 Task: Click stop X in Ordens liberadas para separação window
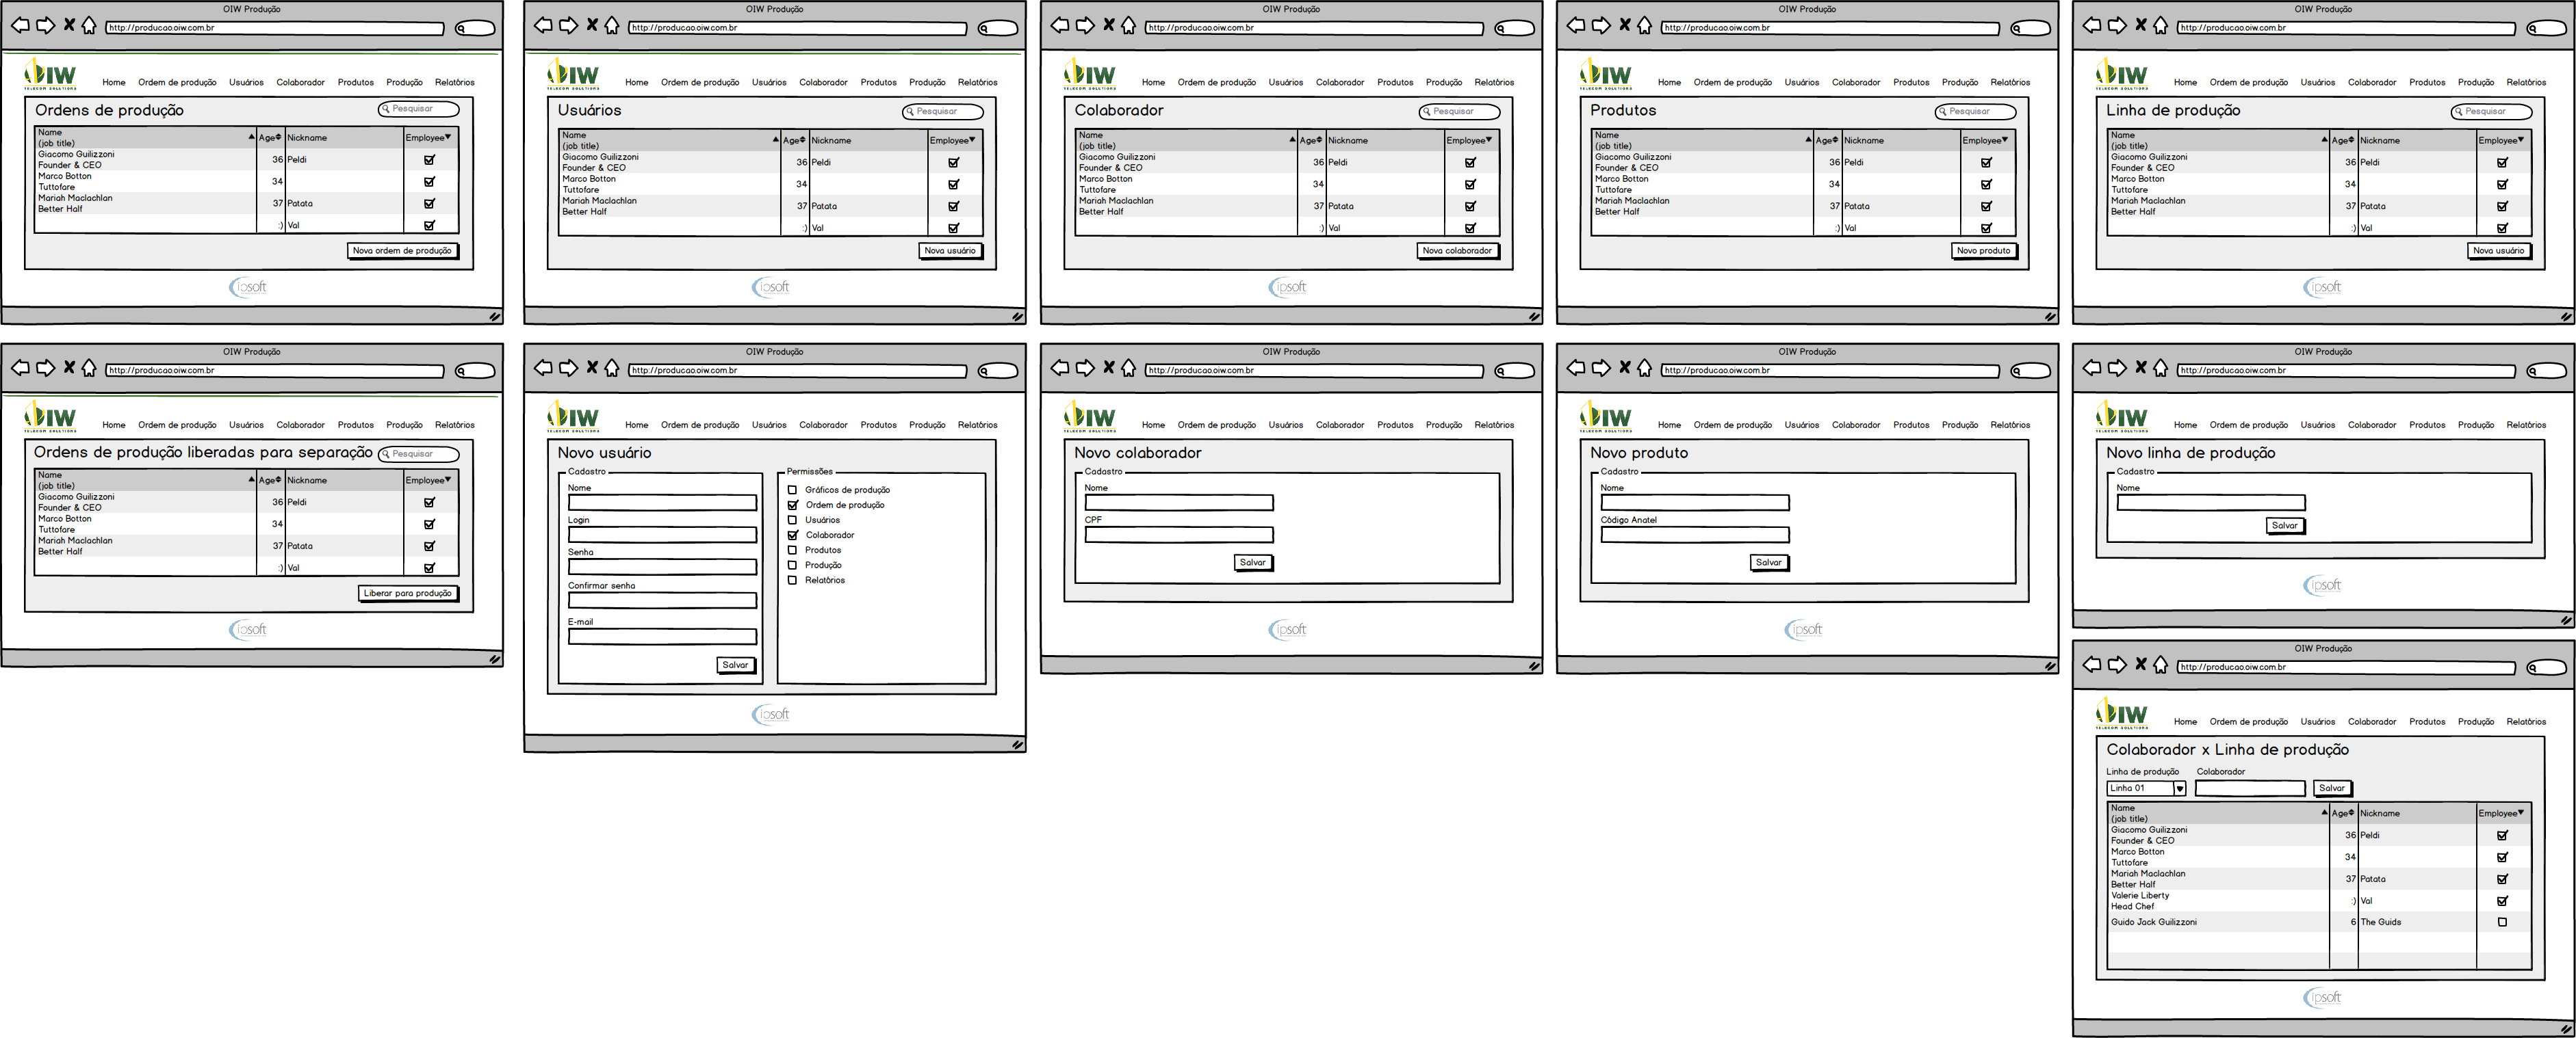pos(69,368)
